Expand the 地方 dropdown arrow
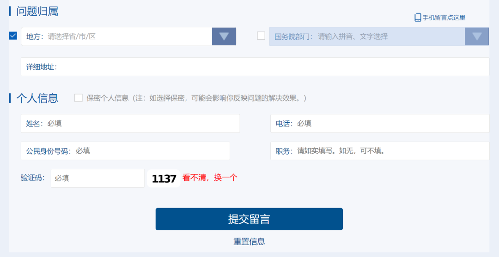 [x=224, y=36]
